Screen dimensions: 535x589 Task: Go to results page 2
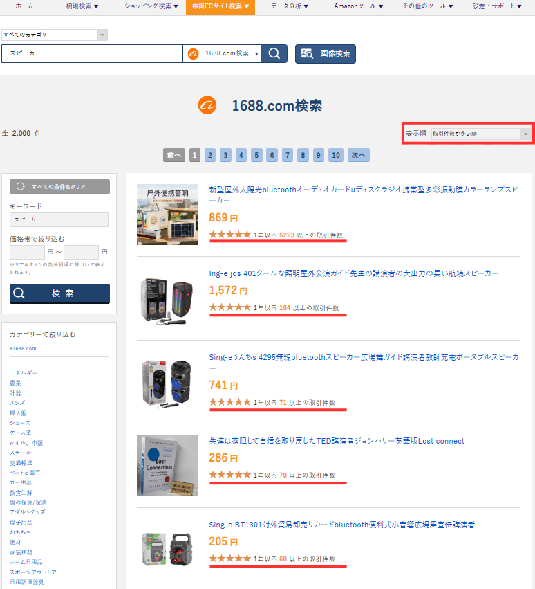(x=210, y=155)
